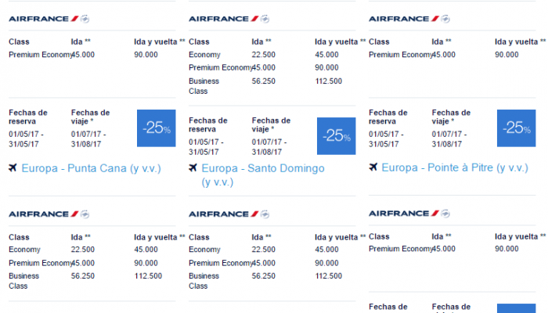
Task: Click the airplane icon beside Europa - Punta Cana
Action: click(x=13, y=168)
